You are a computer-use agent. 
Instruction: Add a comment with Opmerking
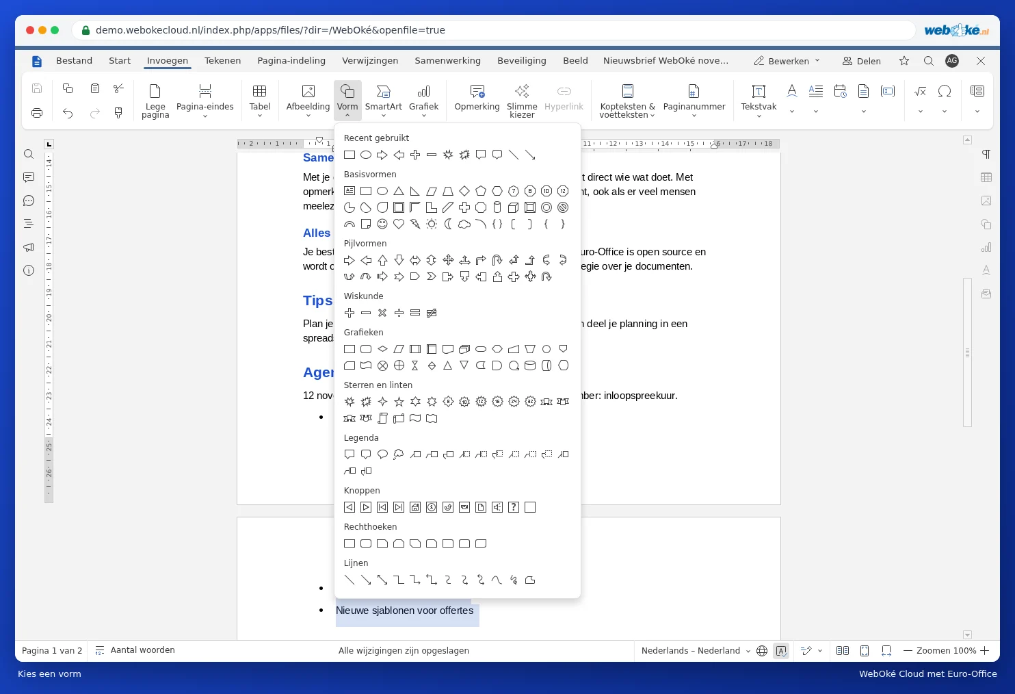[x=477, y=98]
